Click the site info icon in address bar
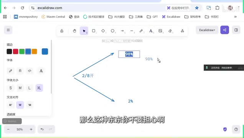The image size is (244, 138). tap(33, 8)
